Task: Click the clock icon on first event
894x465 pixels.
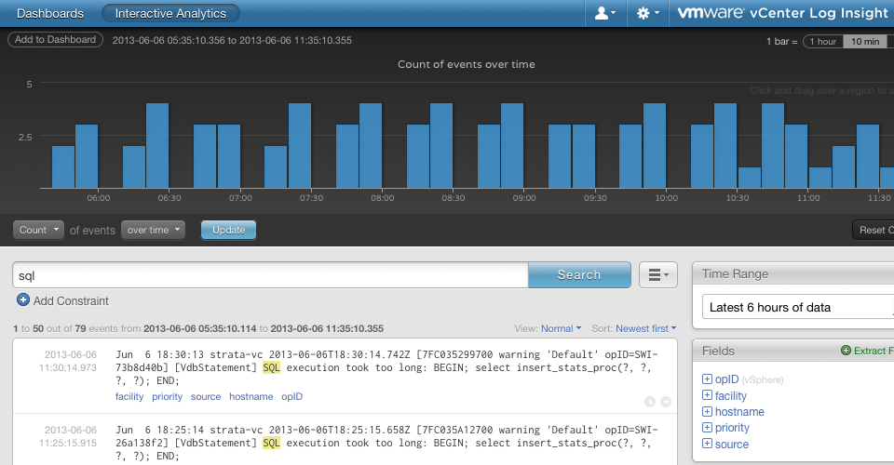Action: point(649,402)
